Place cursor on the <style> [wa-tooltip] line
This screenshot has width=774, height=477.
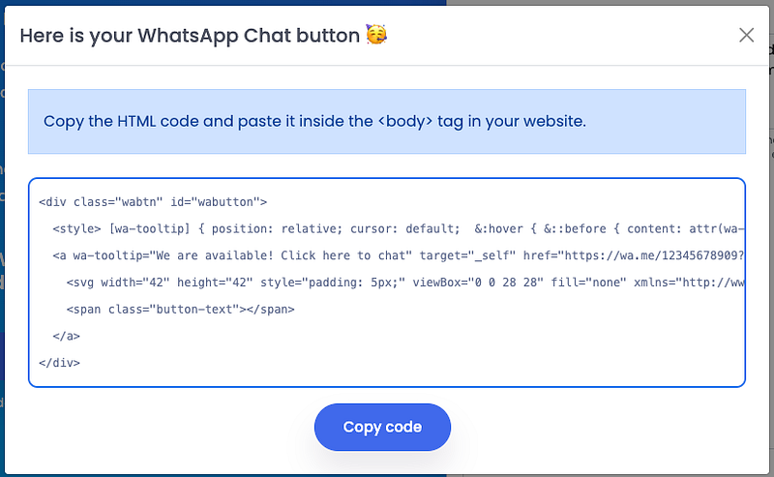(x=290, y=229)
